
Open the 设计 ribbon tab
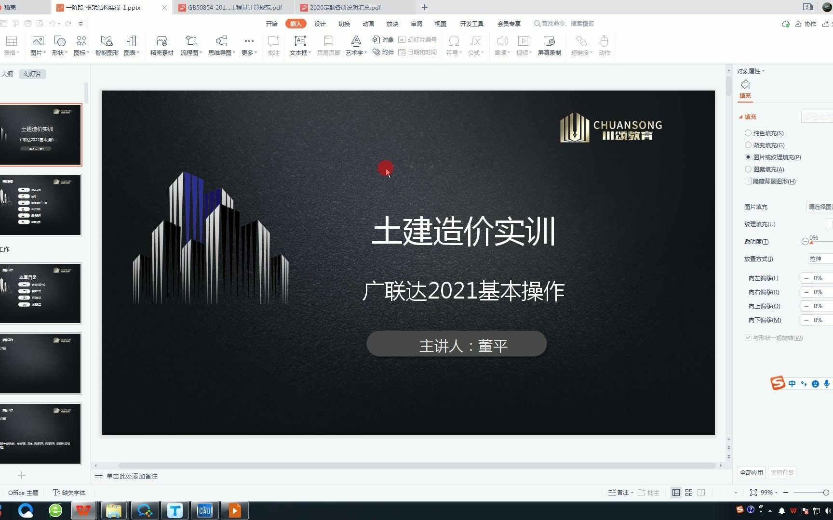coord(320,24)
